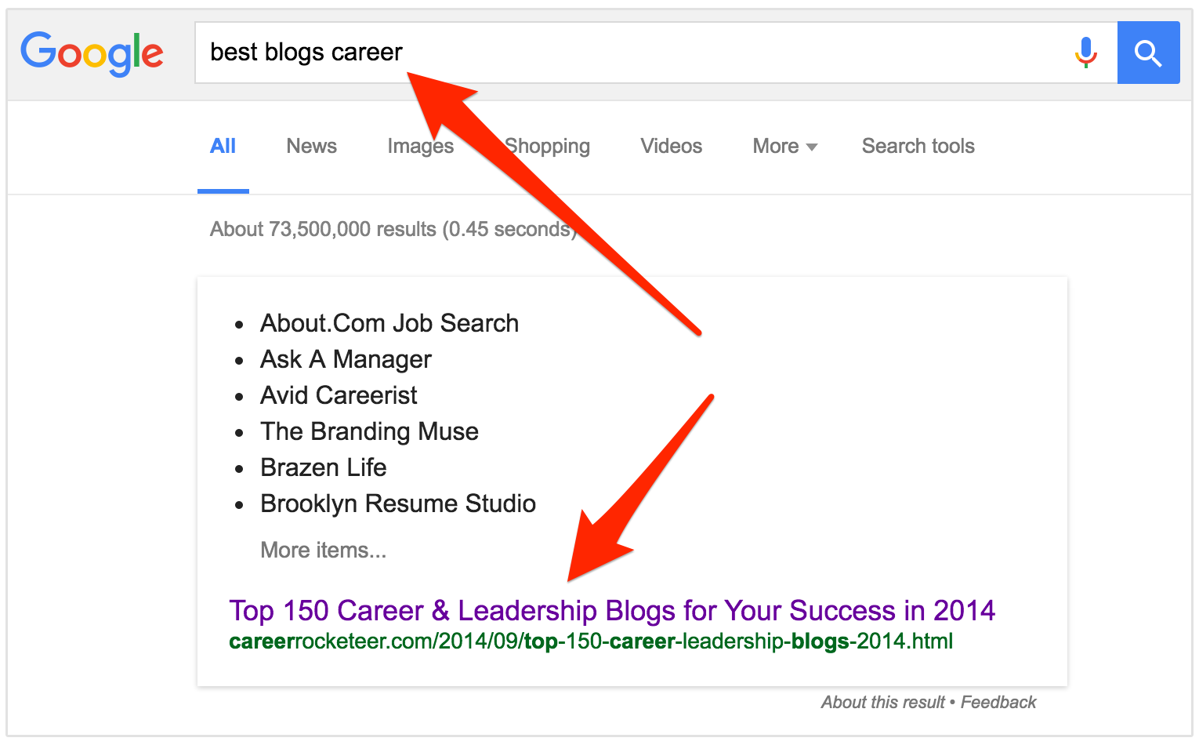Screen dimensions: 1199x745
Task: Click into the search query field
Action: 627,53
